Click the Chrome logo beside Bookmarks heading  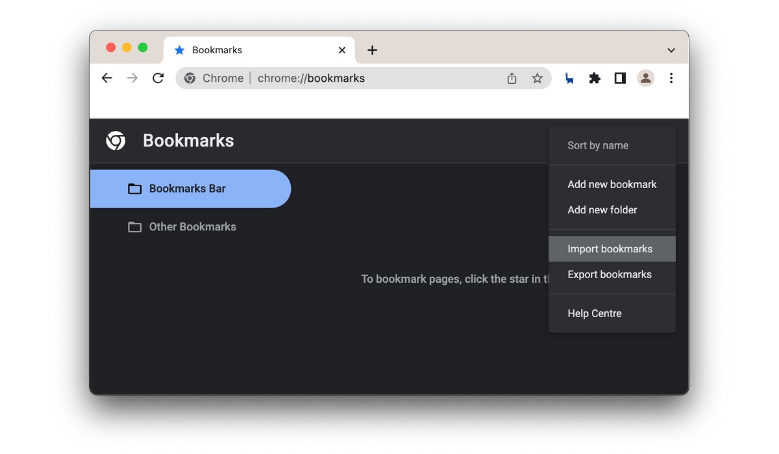[x=116, y=141]
